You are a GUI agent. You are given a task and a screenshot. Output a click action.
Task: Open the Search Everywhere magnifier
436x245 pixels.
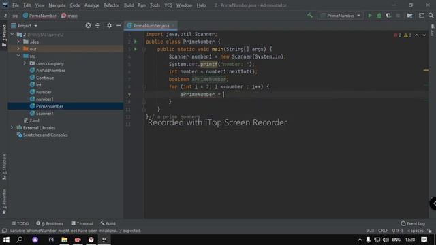click(431, 16)
